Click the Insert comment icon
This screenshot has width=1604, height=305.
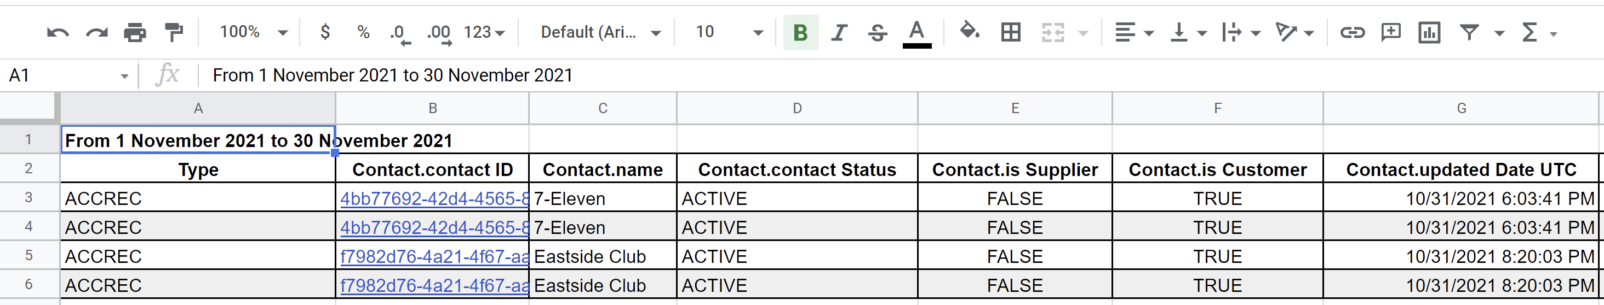click(x=1390, y=32)
